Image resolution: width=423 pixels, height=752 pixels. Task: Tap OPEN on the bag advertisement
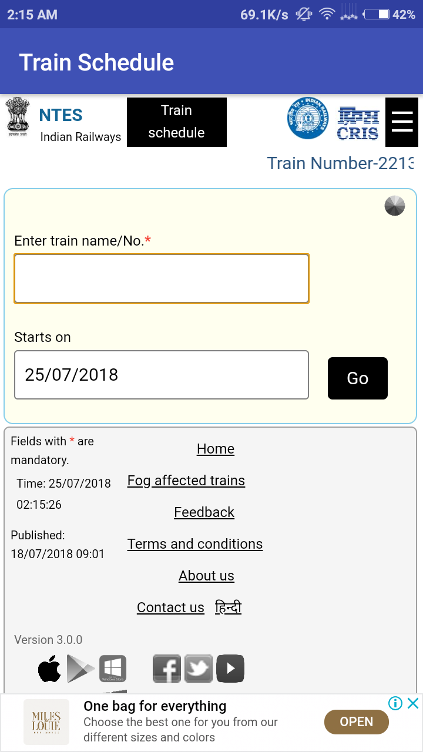[357, 721]
